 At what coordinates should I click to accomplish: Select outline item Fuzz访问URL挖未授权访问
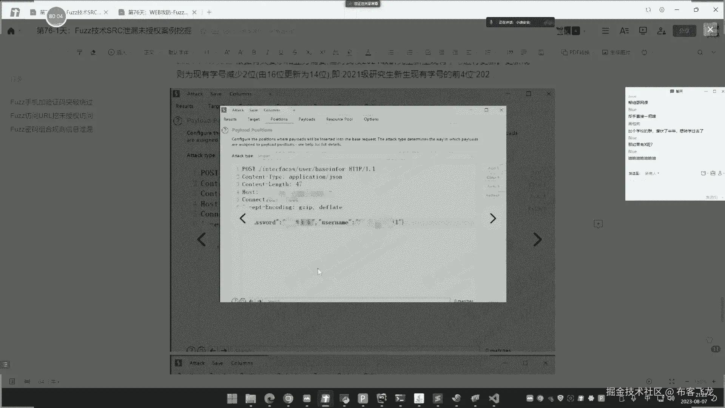52,116
